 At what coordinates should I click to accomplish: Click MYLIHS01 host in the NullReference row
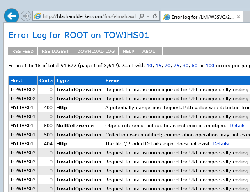click(x=23, y=126)
